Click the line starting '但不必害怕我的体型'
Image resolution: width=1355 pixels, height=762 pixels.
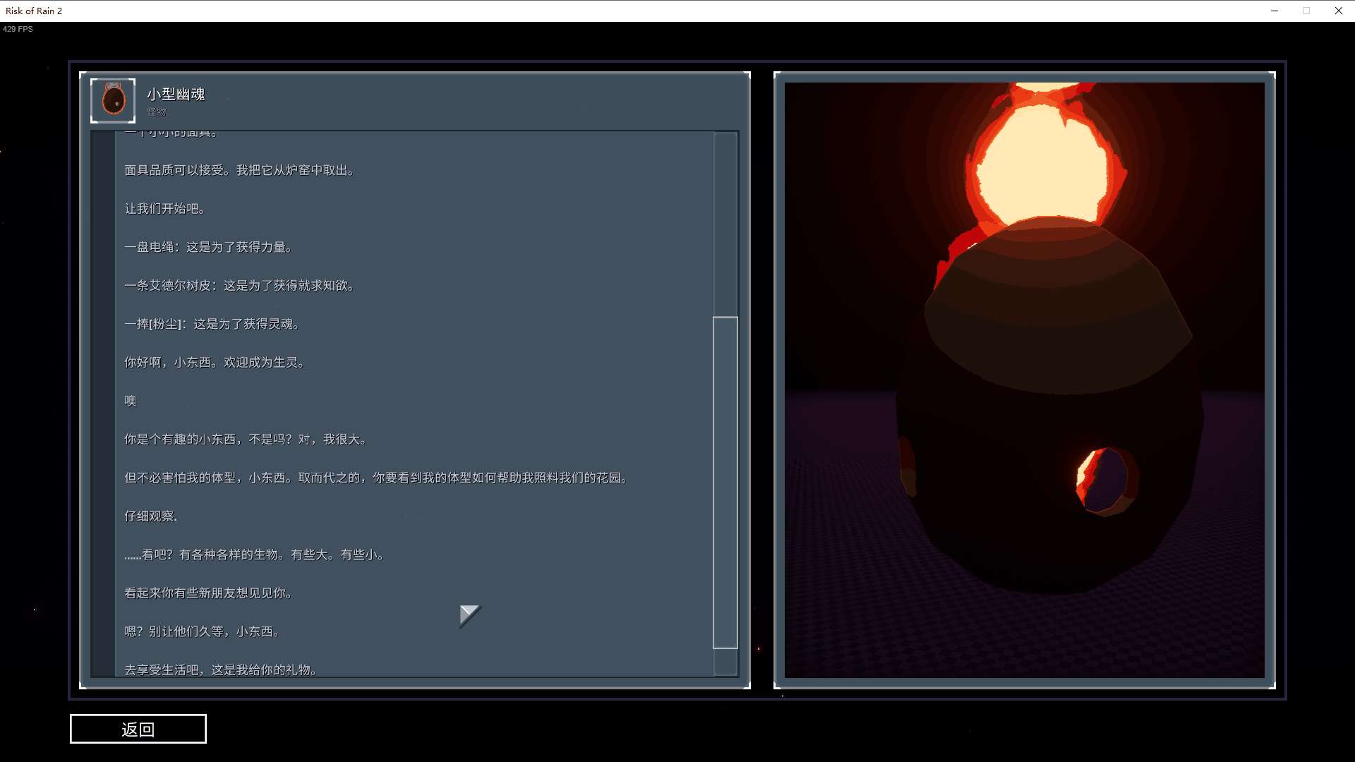pos(377,478)
